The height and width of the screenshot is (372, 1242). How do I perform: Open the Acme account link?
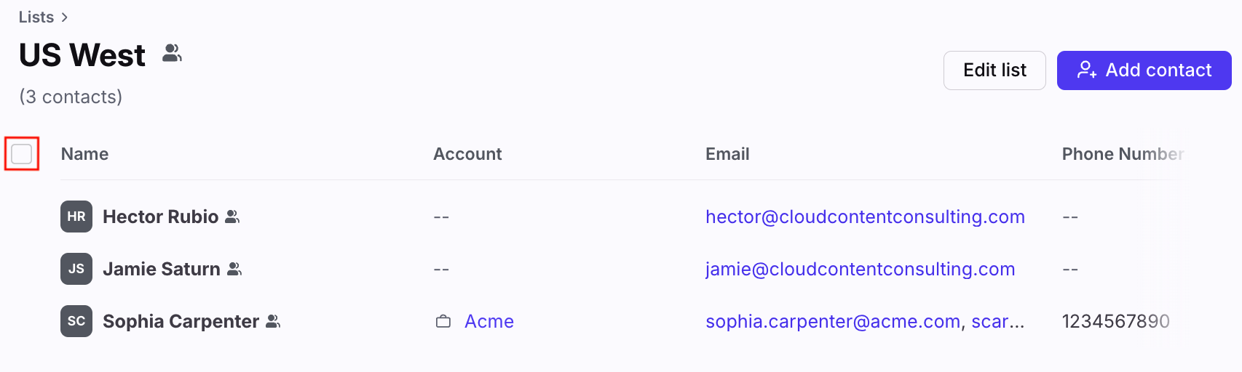[x=489, y=321]
